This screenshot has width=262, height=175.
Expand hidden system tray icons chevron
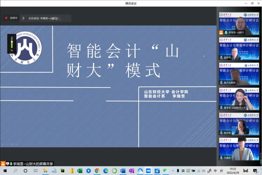173,171
